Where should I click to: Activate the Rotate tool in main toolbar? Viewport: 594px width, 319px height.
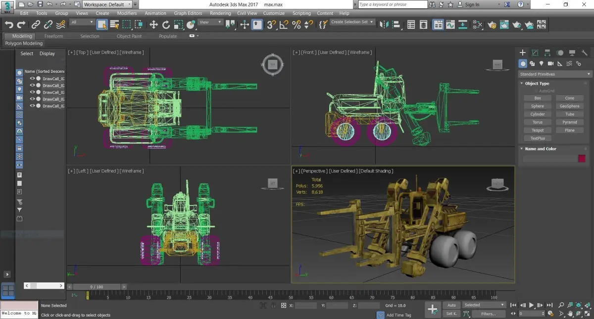pos(166,24)
